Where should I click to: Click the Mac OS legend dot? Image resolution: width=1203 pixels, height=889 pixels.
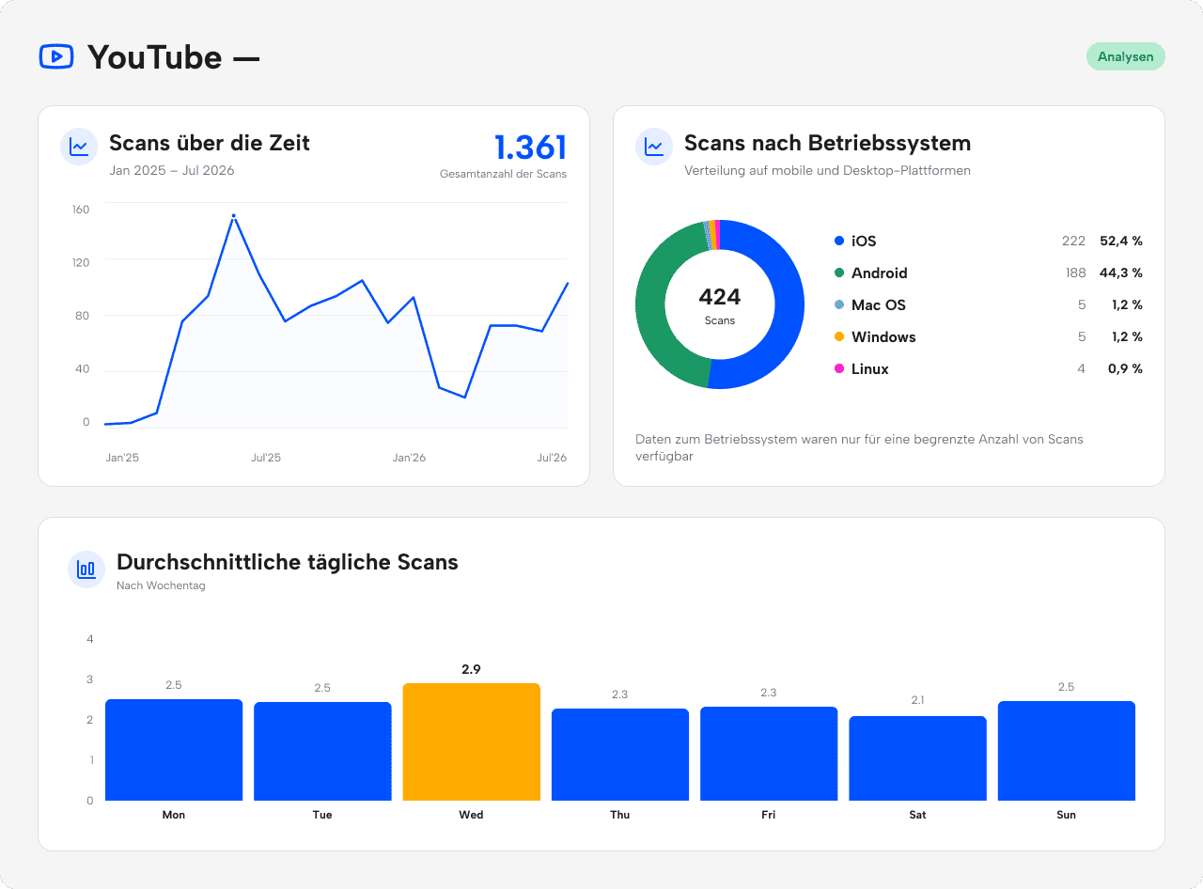tap(839, 305)
